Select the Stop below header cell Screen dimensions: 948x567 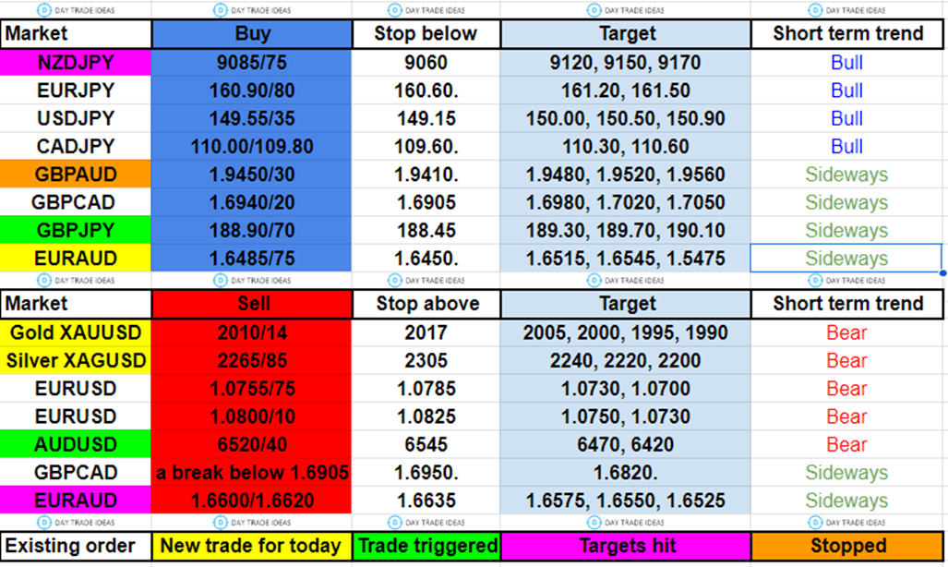point(426,34)
